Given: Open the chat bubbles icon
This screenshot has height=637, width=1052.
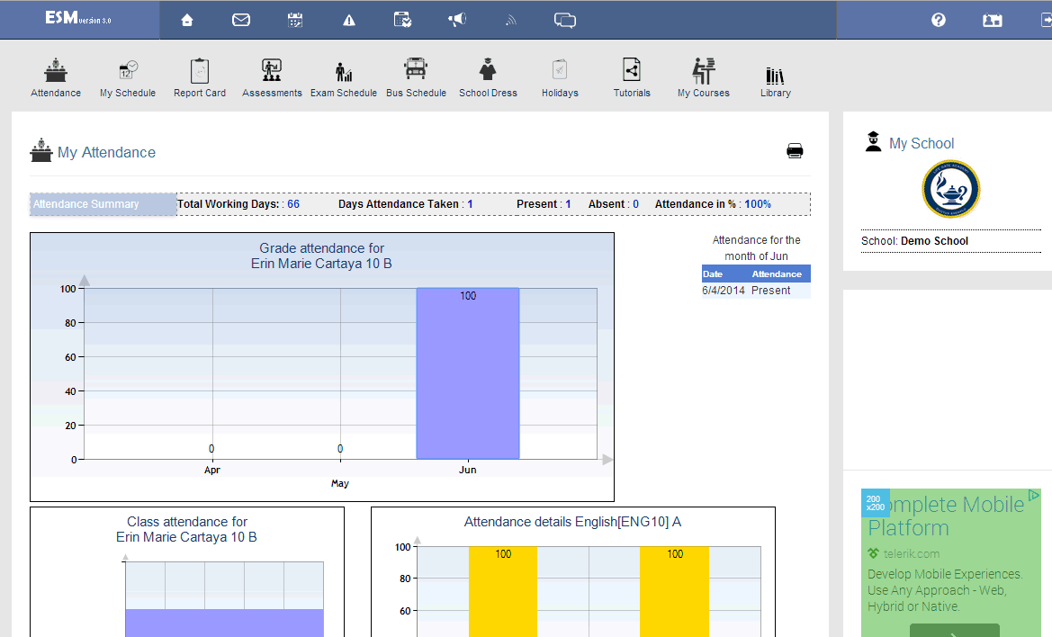Looking at the screenshot, I should 565,20.
